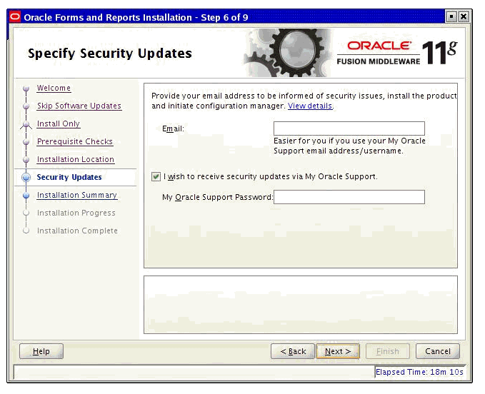Click the Install Only step bullet icon
485x394 pixels.
pyautogui.click(x=26, y=124)
